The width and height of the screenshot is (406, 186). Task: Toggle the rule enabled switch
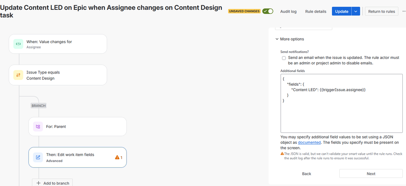click(x=268, y=11)
